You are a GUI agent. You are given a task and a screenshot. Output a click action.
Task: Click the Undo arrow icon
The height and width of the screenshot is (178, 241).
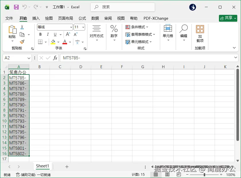(x=25, y=7)
